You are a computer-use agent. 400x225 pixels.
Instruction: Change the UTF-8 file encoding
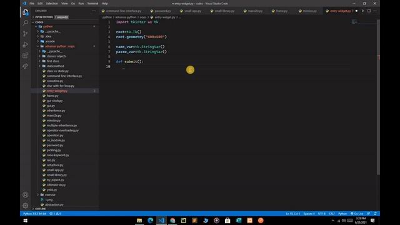click(322, 214)
